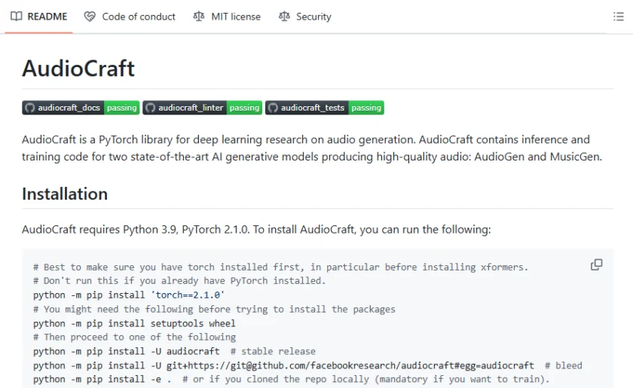
Task: Open the MIT license tab
Action: click(x=227, y=17)
